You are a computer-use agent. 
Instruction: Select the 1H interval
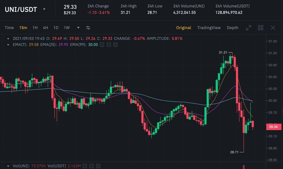pos(35,28)
